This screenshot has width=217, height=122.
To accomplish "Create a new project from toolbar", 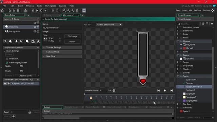I will [10, 11].
